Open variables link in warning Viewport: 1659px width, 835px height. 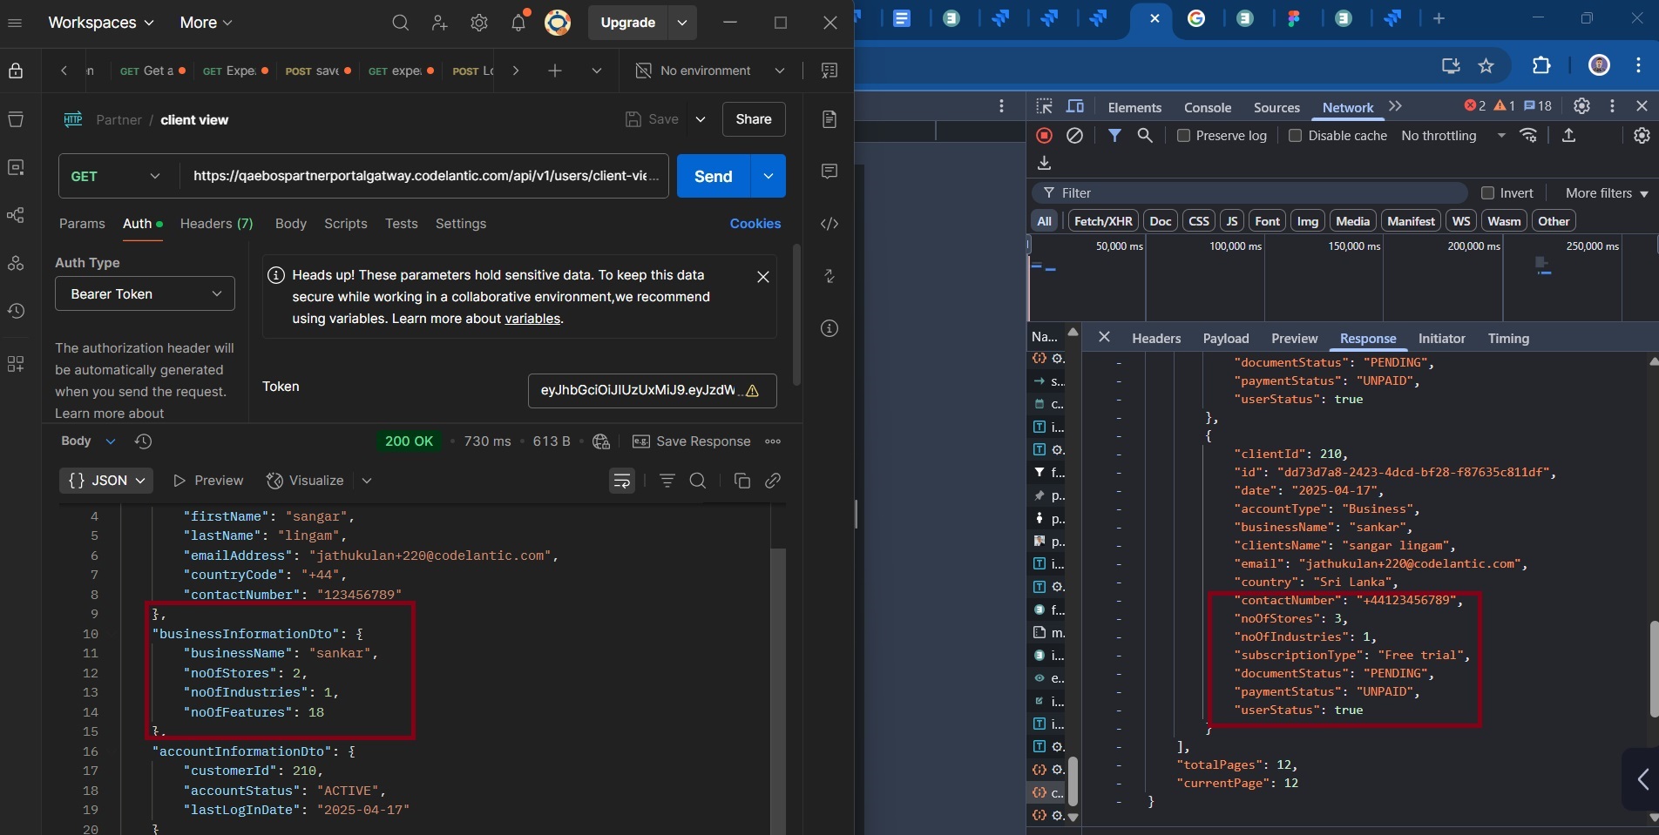pyautogui.click(x=532, y=319)
